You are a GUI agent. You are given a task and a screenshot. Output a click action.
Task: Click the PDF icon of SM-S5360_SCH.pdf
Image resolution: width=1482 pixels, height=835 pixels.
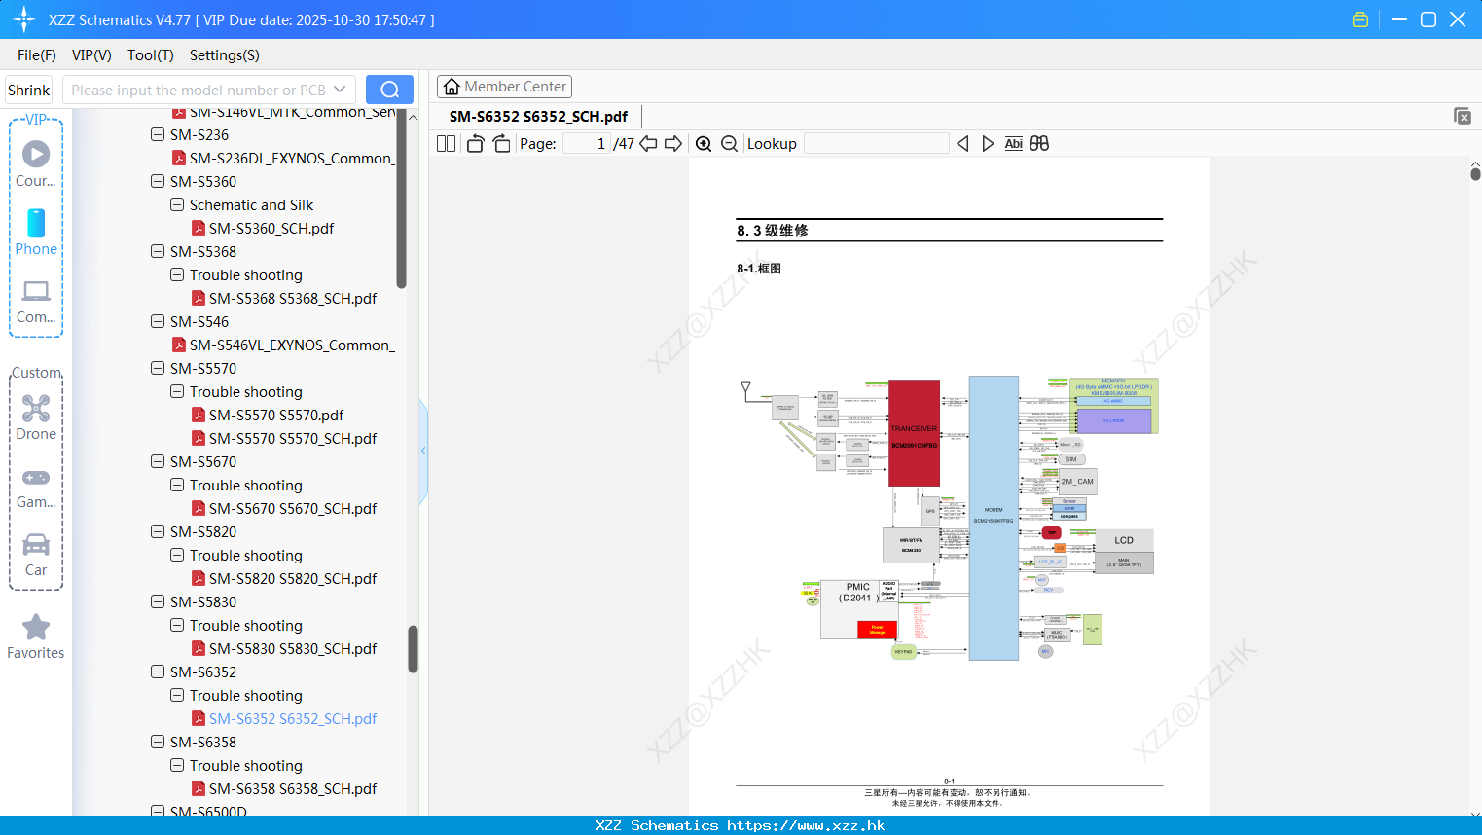click(x=199, y=229)
